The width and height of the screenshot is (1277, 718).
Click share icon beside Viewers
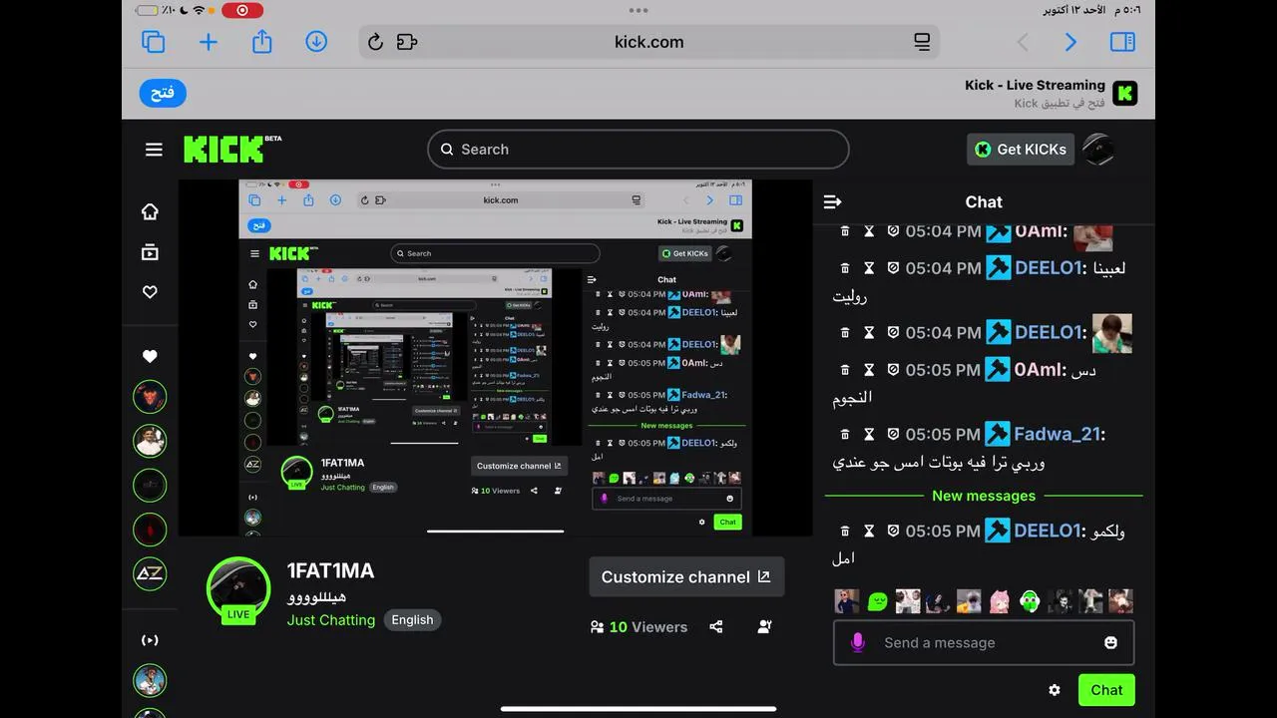click(x=716, y=627)
